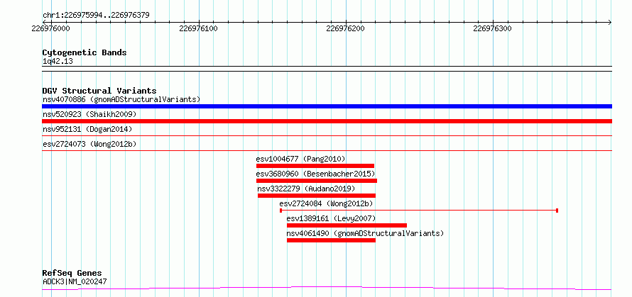The height and width of the screenshot is (297, 632).
Task: Open the ADCK3|NM_020247 gene label
Action: [75, 281]
